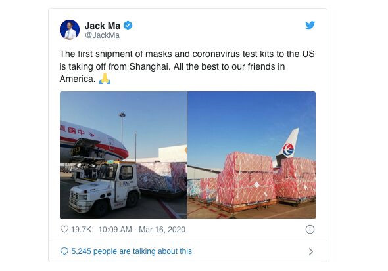388x271 pixels.
Task: Click the blue verified badge
Action: click(x=128, y=26)
